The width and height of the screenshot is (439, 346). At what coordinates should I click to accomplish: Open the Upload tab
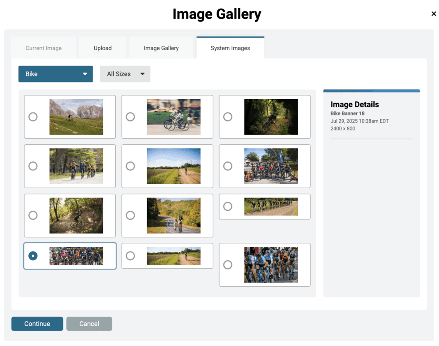tap(103, 48)
